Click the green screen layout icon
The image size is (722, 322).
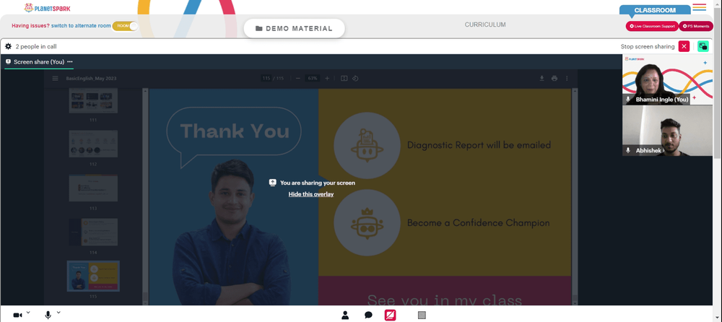point(703,46)
